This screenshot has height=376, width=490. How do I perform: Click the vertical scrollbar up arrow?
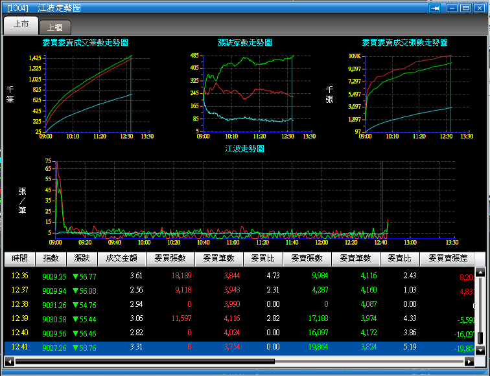click(480, 272)
